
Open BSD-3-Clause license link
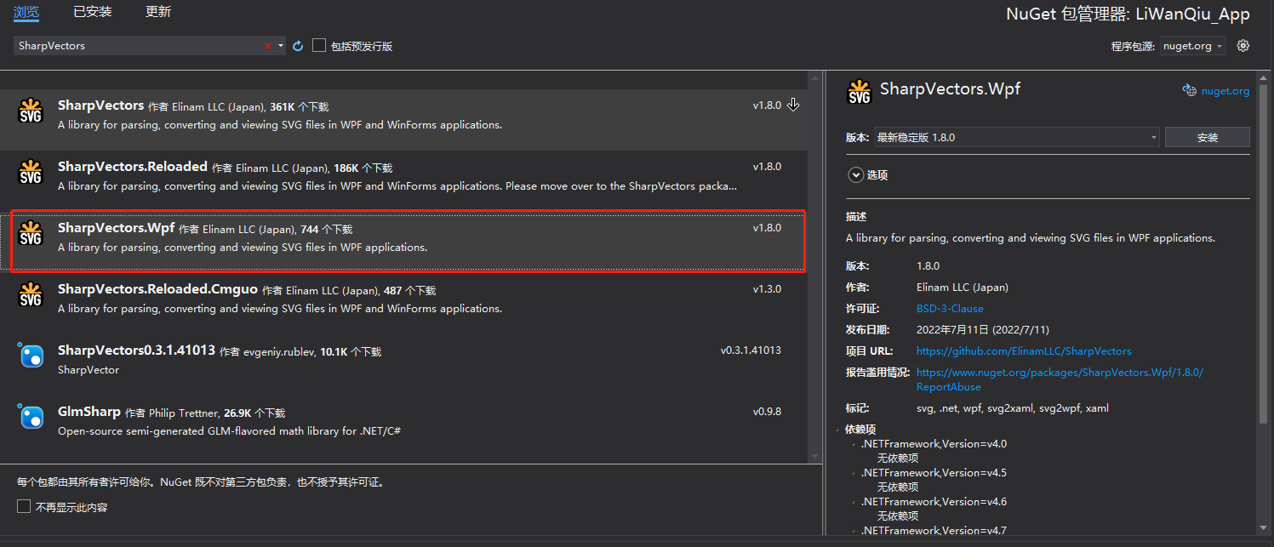pos(950,309)
